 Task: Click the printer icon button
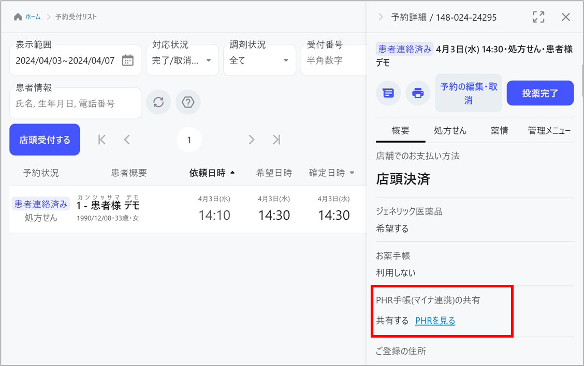pos(418,93)
